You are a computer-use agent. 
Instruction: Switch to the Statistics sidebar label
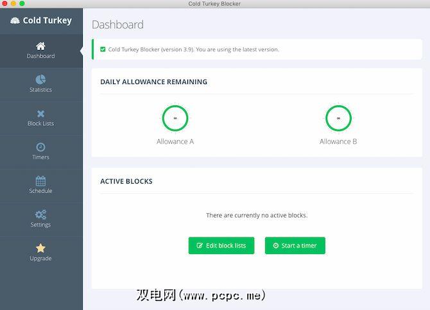click(x=40, y=90)
